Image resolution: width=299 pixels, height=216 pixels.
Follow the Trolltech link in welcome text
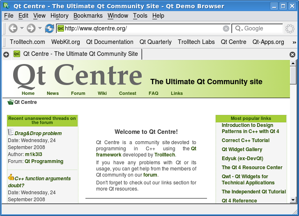[165, 155]
